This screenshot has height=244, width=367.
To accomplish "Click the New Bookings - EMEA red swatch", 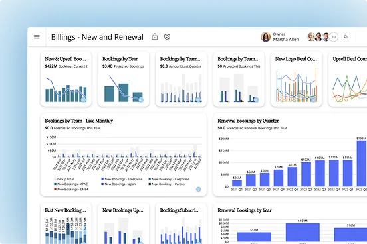I will [55, 189].
